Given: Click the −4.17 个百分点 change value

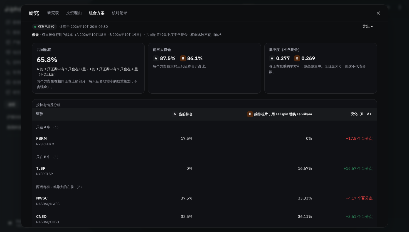Looking at the screenshot, I should click(359, 198).
